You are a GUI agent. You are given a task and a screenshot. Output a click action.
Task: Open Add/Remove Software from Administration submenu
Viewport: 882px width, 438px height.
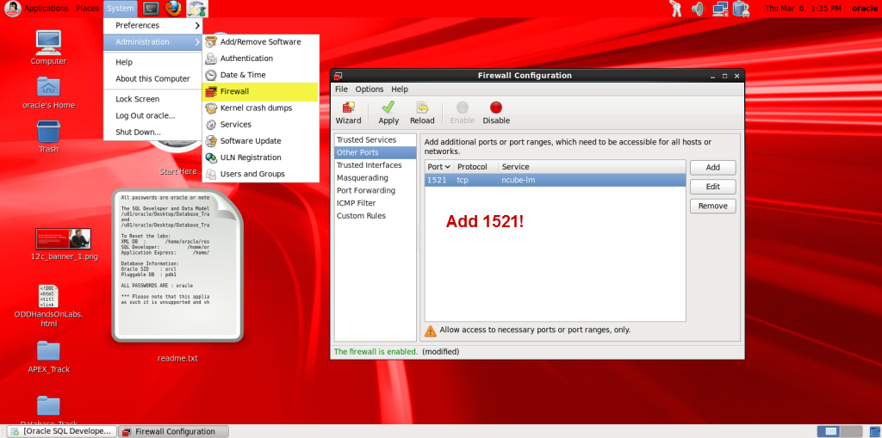(260, 41)
